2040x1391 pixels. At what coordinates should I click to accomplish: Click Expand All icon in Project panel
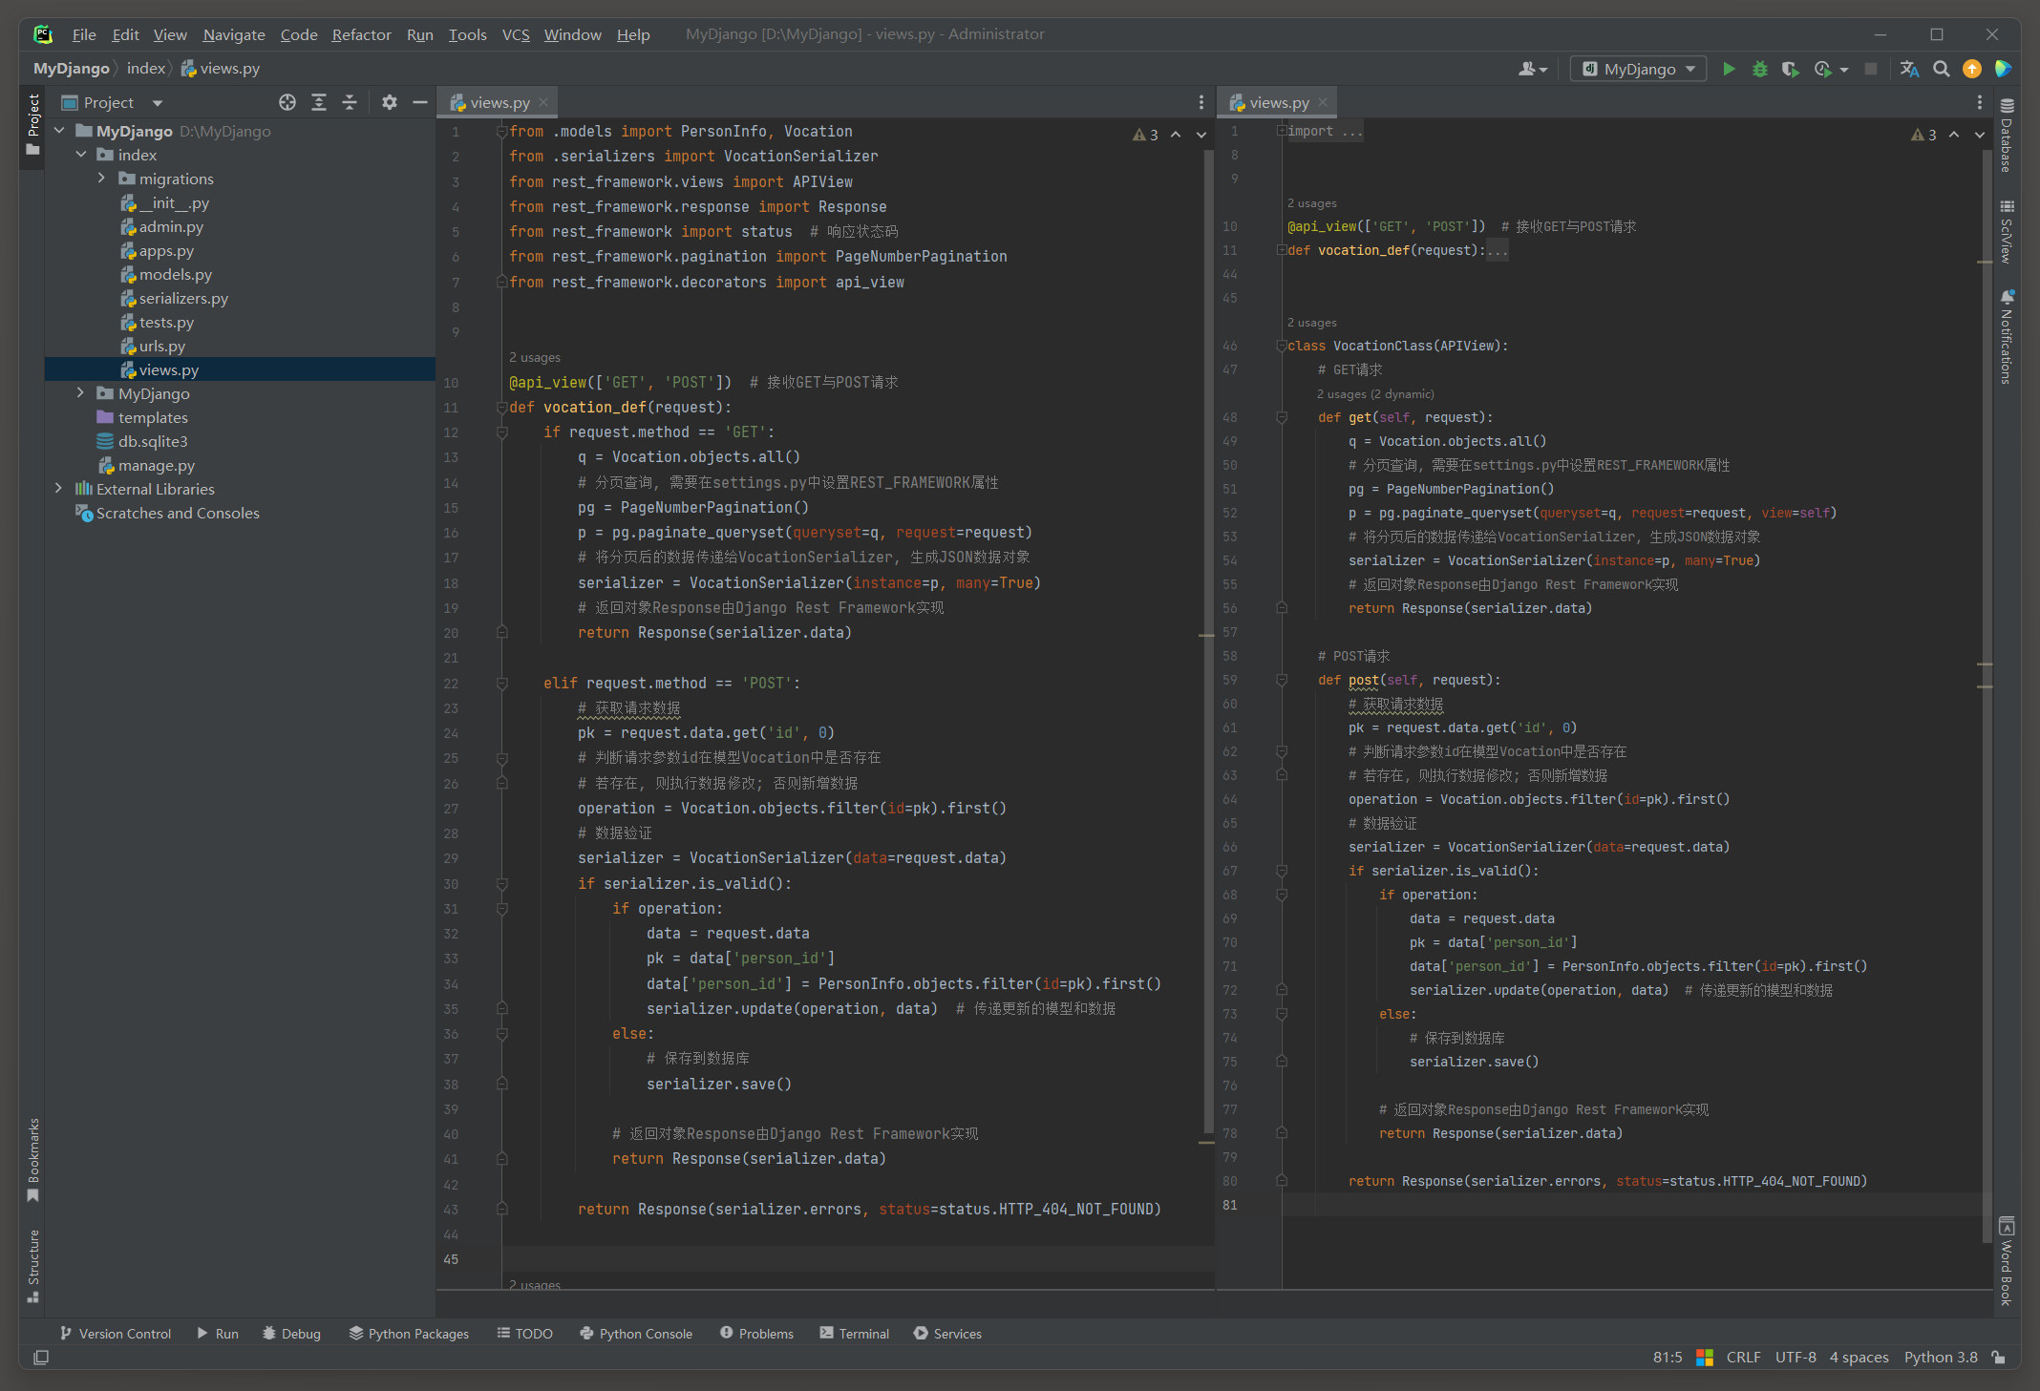click(x=319, y=102)
